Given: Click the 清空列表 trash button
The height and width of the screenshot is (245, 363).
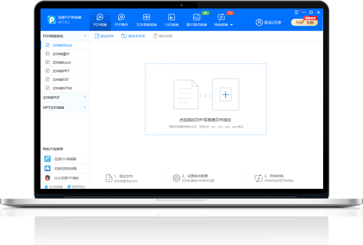Looking at the screenshot, I should click(163, 36).
